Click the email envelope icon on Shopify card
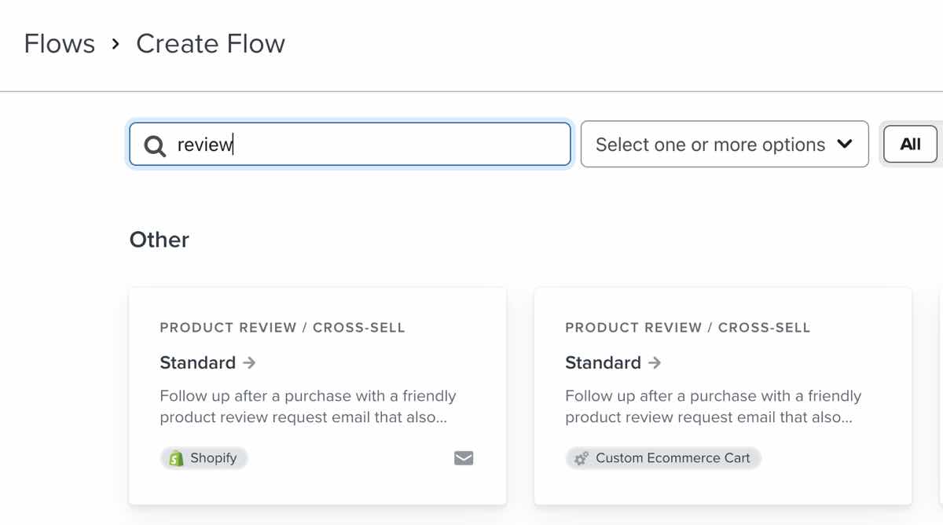The height and width of the screenshot is (525, 943). tap(464, 458)
